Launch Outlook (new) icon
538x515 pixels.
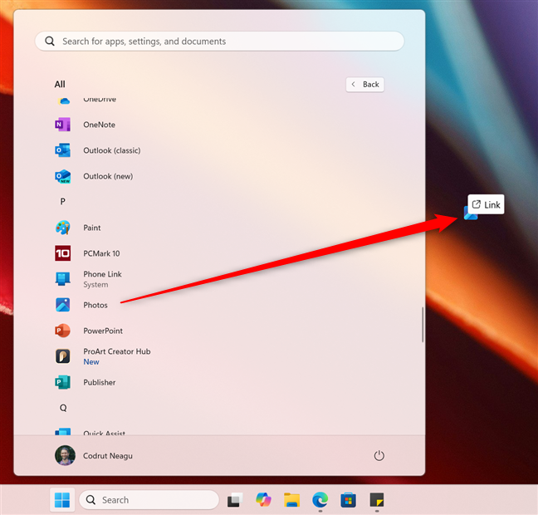(x=63, y=176)
